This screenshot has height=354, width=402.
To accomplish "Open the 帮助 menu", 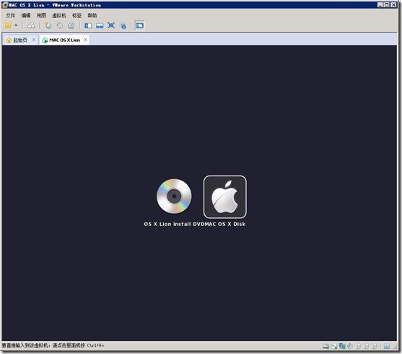I will click(x=92, y=15).
